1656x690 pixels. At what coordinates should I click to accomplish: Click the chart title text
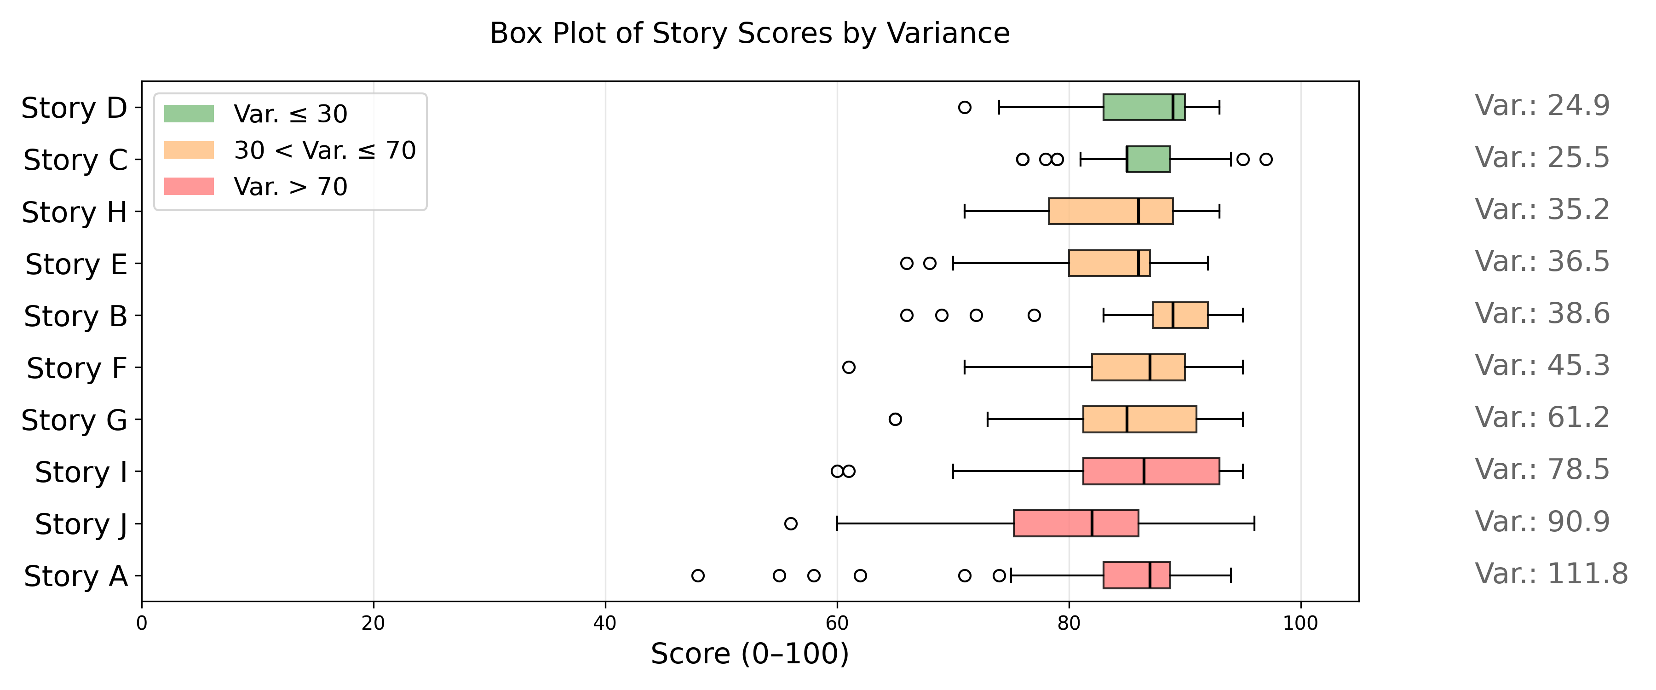750,34
